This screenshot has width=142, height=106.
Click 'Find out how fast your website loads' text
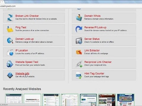[x=30, y=65]
